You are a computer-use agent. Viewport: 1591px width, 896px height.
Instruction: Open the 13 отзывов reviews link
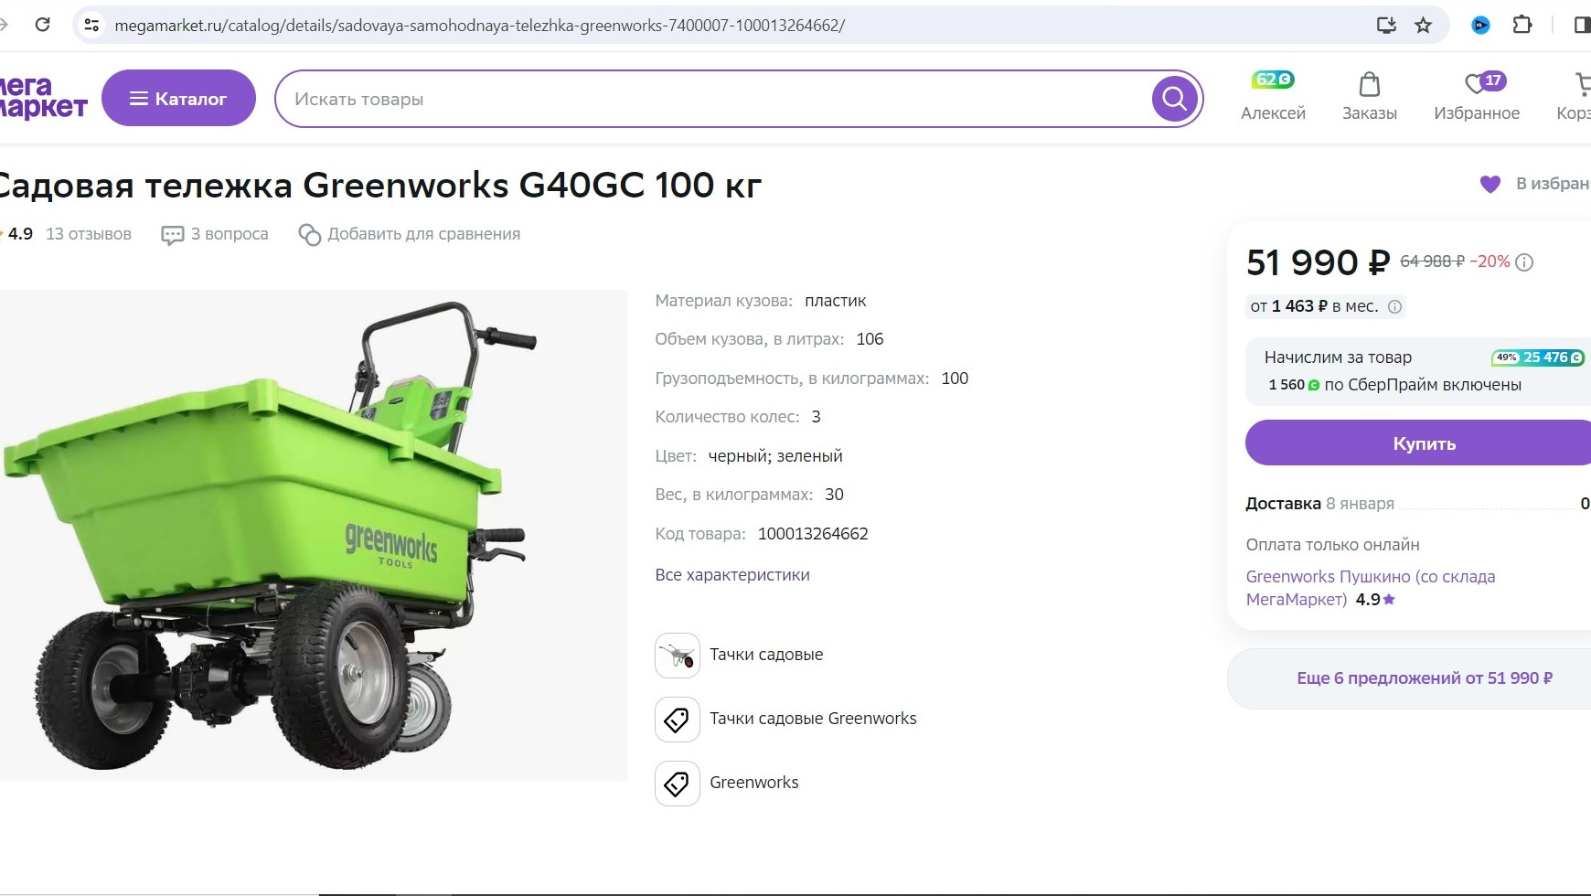(89, 234)
